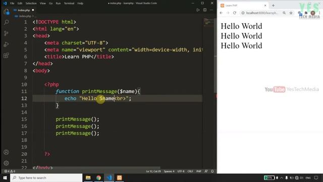Viewport: 323px width, 182px height.
Task: Click the Learn PHP title text on line 6
Action: click(x=78, y=57)
